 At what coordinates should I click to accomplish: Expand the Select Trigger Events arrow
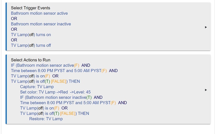[x=206, y=27]
